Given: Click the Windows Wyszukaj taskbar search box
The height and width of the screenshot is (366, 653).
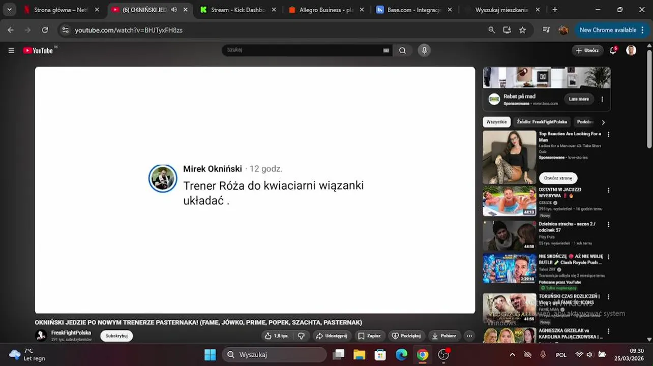Looking at the screenshot, I should tap(274, 354).
